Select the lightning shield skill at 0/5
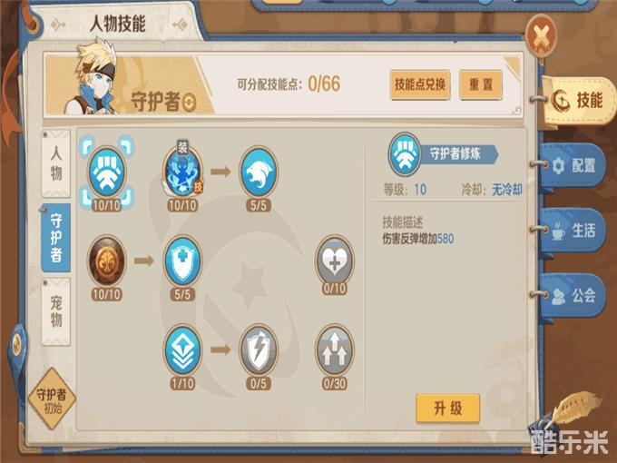The width and height of the screenshot is (617, 463). coord(259,350)
